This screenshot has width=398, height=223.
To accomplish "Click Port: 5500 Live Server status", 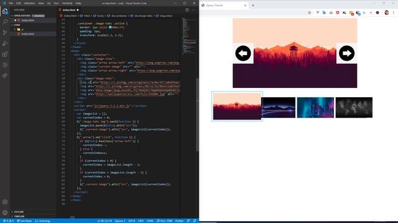I will (x=164, y=221).
